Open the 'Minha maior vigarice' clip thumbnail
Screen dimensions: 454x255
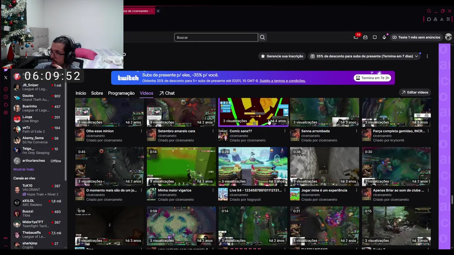click(181, 166)
